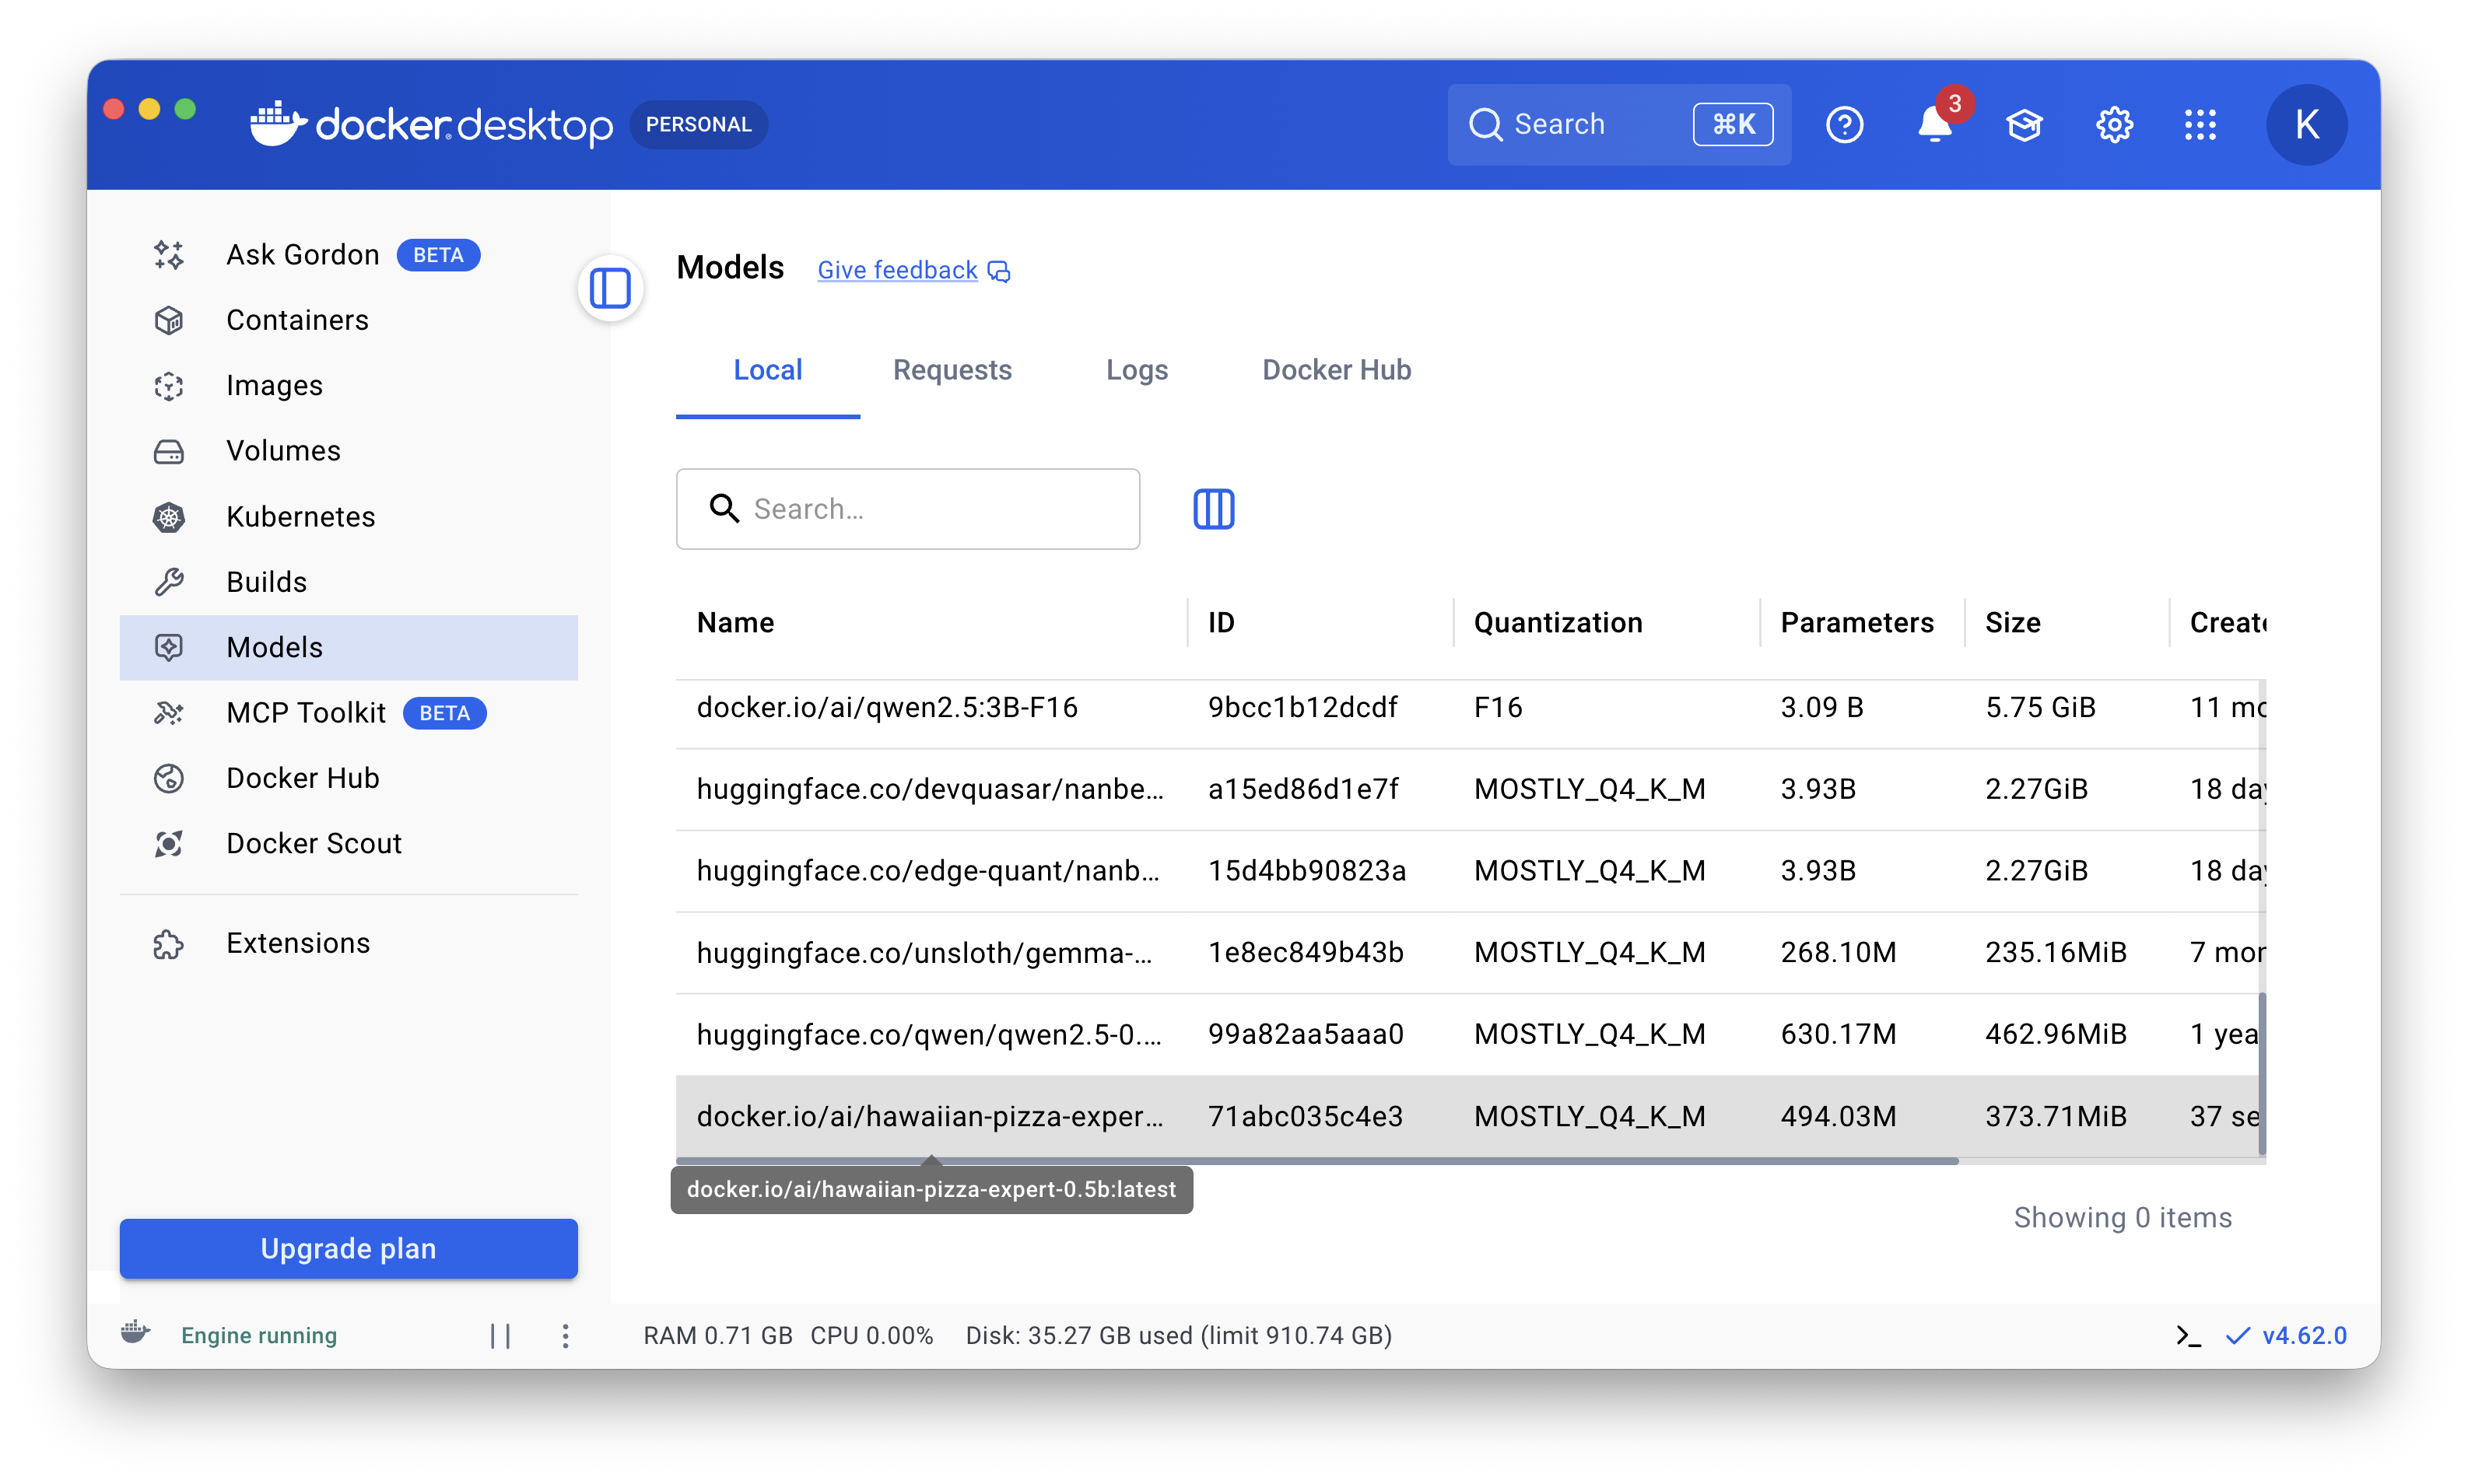Viewport: 2468px width, 1484px height.
Task: Switch to the Requests tab
Action: coord(952,370)
